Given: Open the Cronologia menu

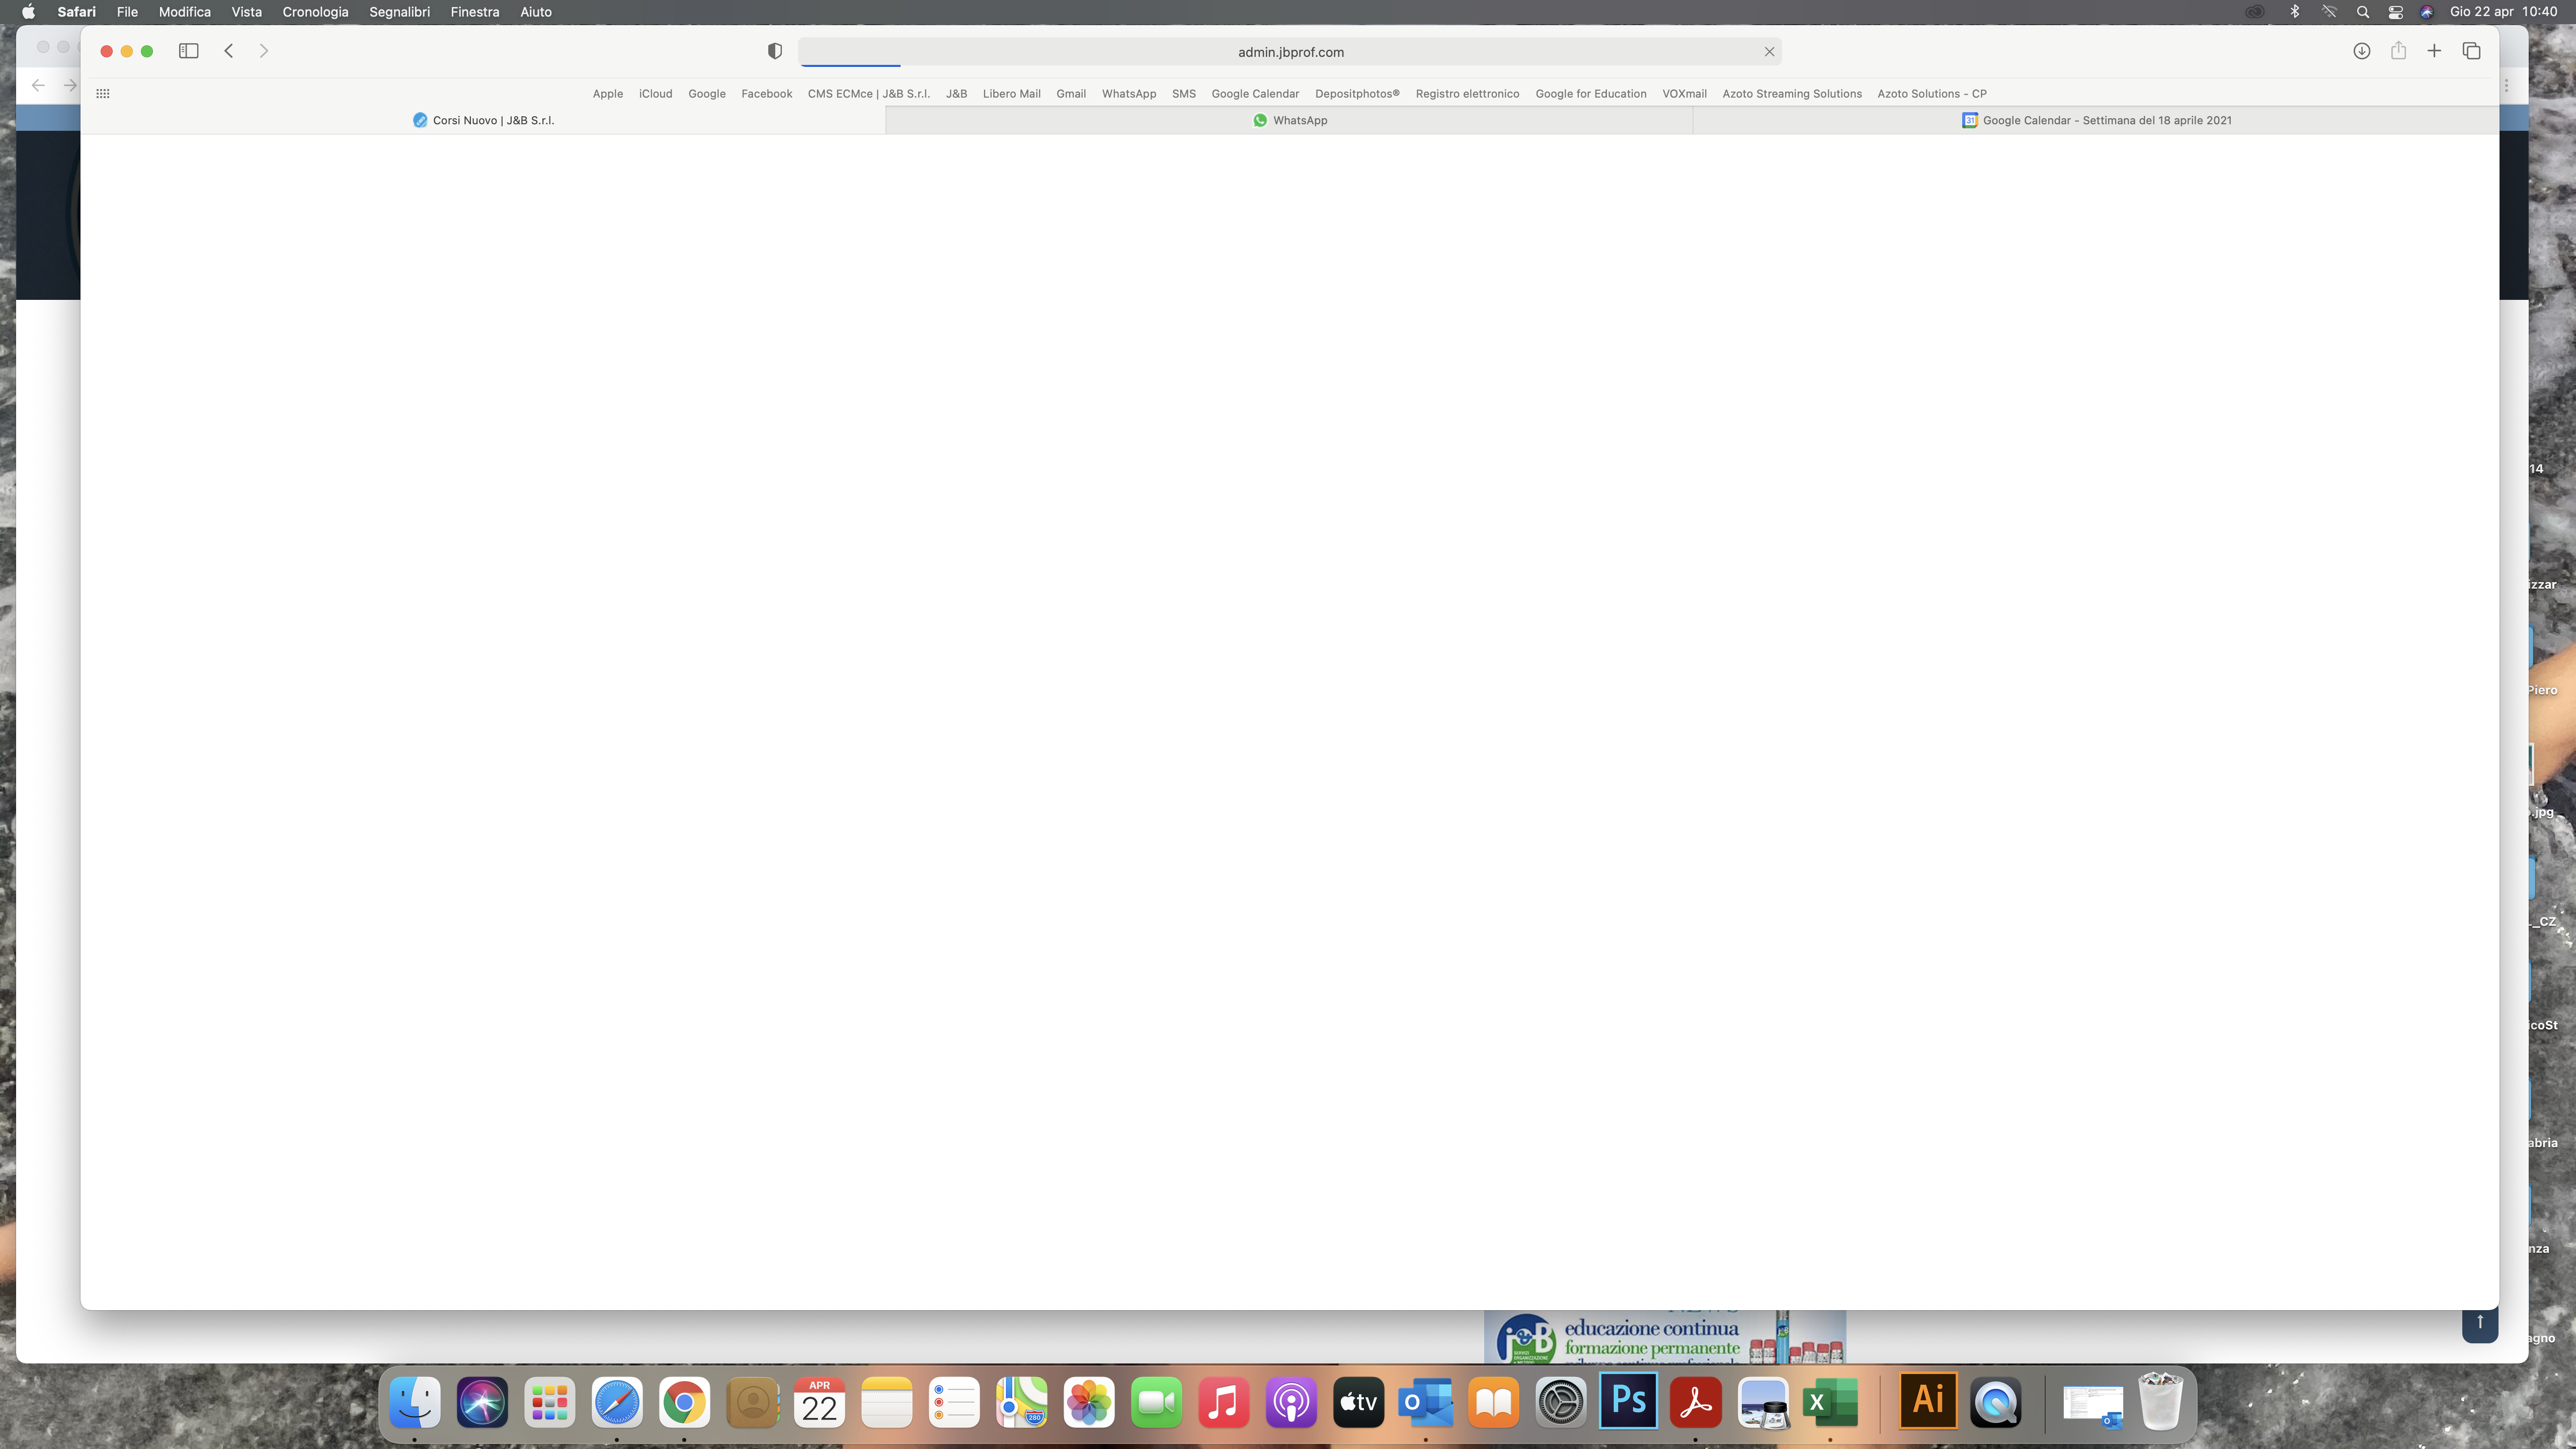Looking at the screenshot, I should 315,12.
